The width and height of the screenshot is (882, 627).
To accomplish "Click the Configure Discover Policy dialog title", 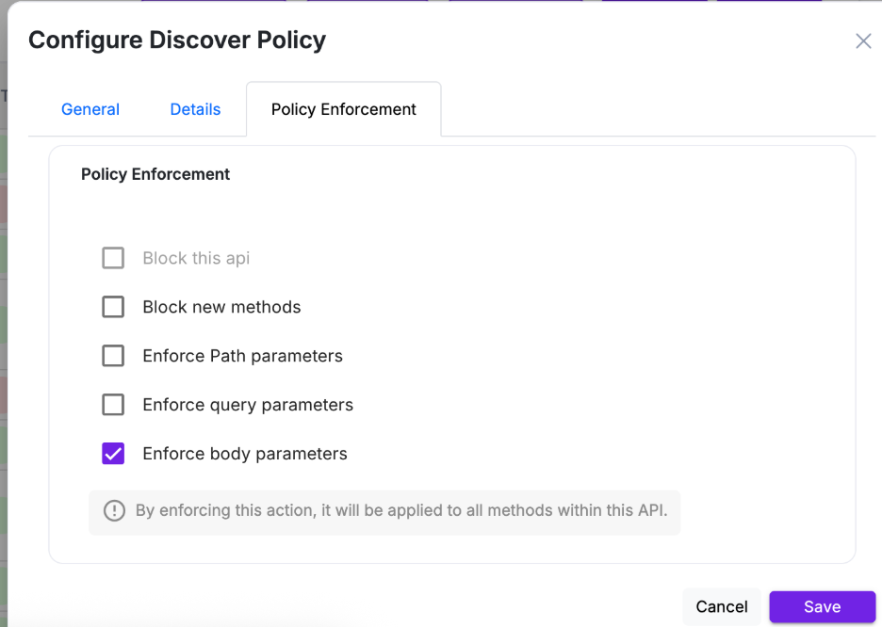I will [177, 40].
